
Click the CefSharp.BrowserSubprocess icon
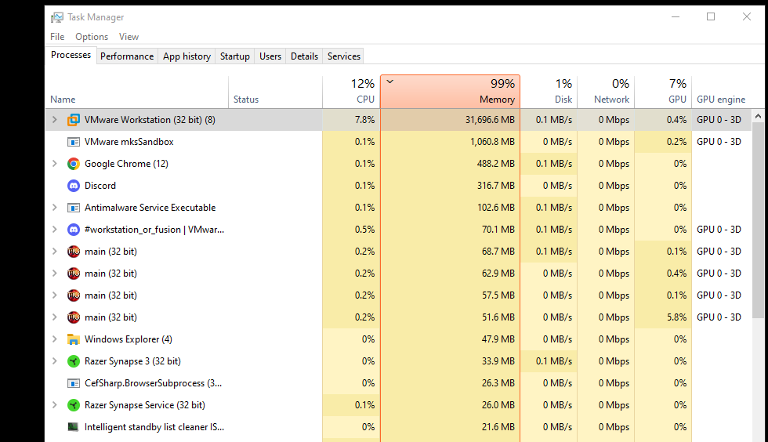[74, 383]
